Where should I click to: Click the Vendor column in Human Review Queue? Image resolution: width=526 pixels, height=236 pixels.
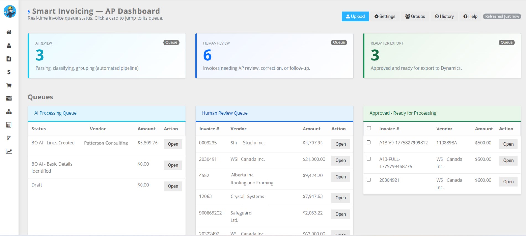coord(238,129)
